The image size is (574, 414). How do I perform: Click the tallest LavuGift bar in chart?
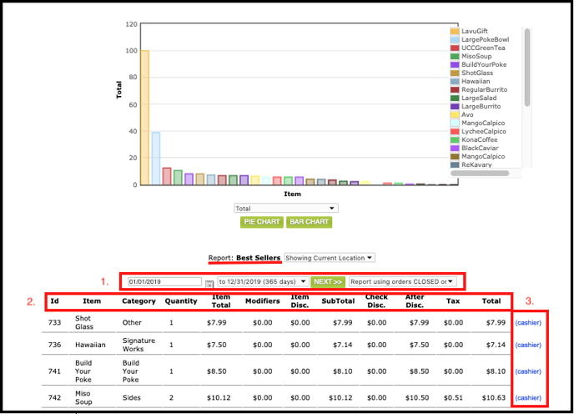(145, 117)
